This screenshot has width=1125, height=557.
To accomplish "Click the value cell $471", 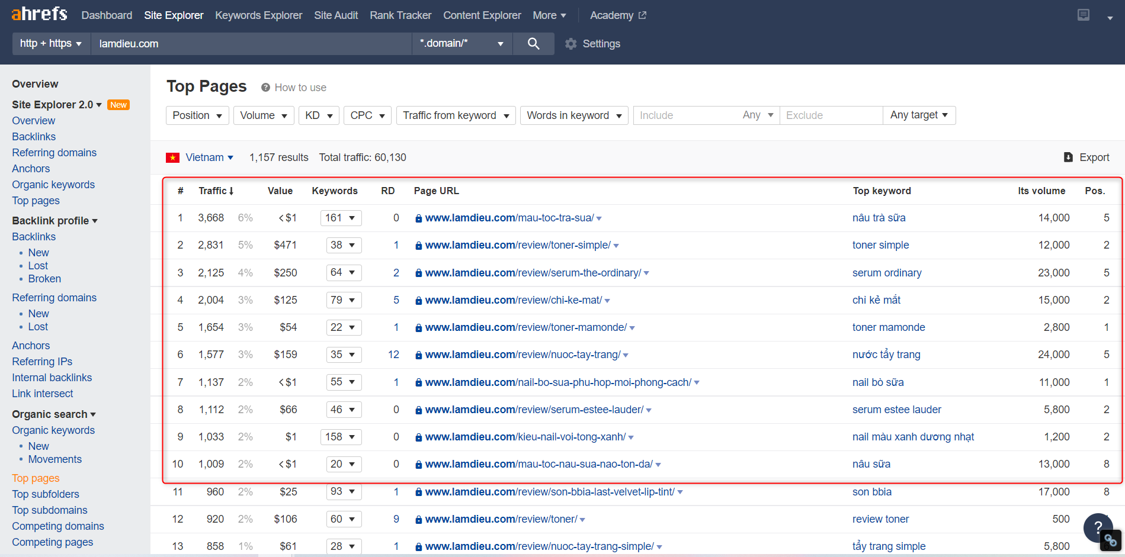I will [285, 245].
